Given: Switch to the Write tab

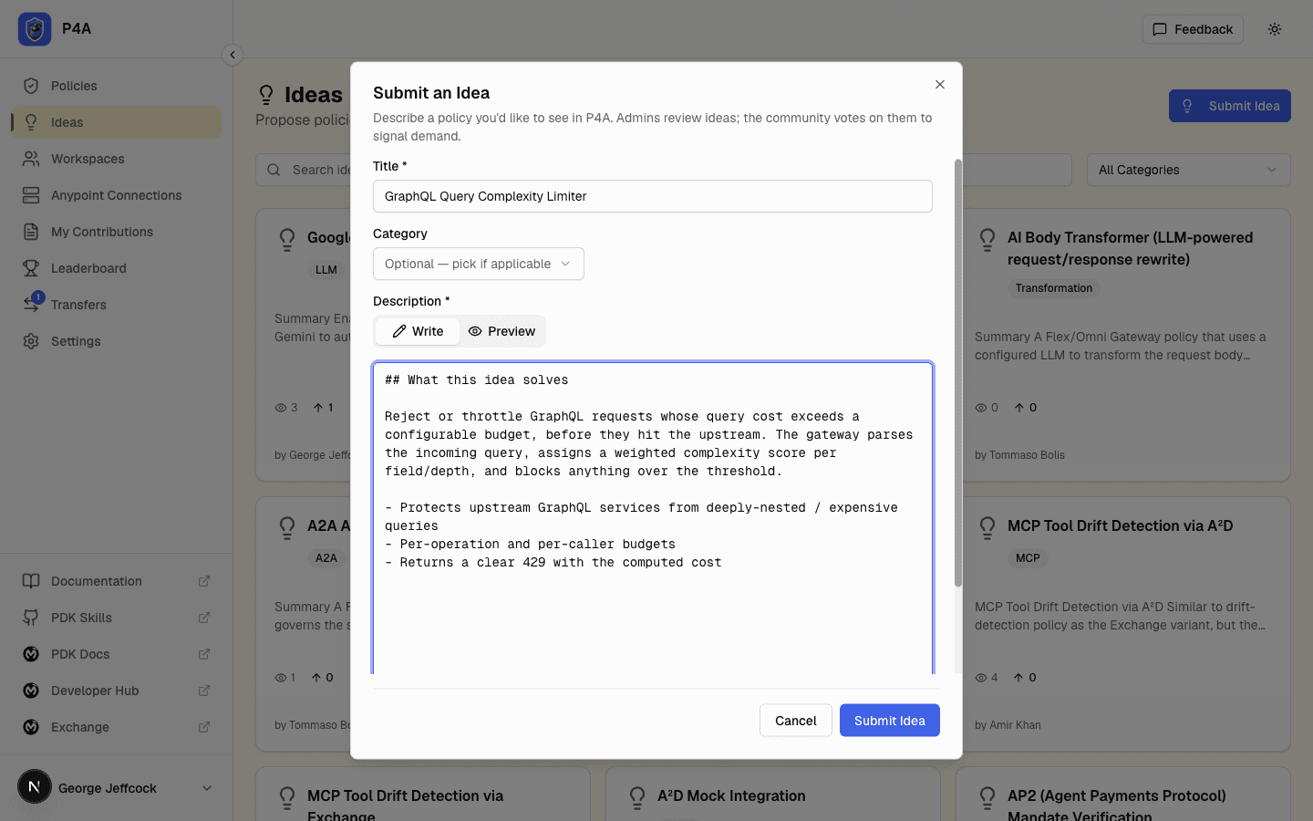Looking at the screenshot, I should 418,331.
